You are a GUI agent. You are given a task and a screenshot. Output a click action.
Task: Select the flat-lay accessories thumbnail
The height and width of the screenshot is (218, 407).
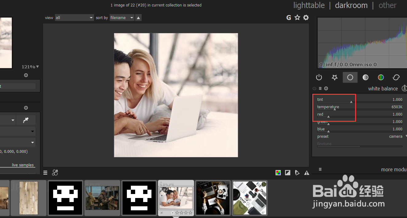click(250, 198)
